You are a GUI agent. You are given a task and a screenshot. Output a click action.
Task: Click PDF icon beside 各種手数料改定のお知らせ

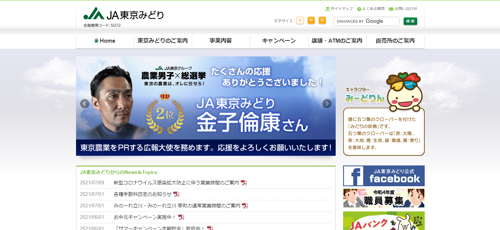[x=176, y=194]
